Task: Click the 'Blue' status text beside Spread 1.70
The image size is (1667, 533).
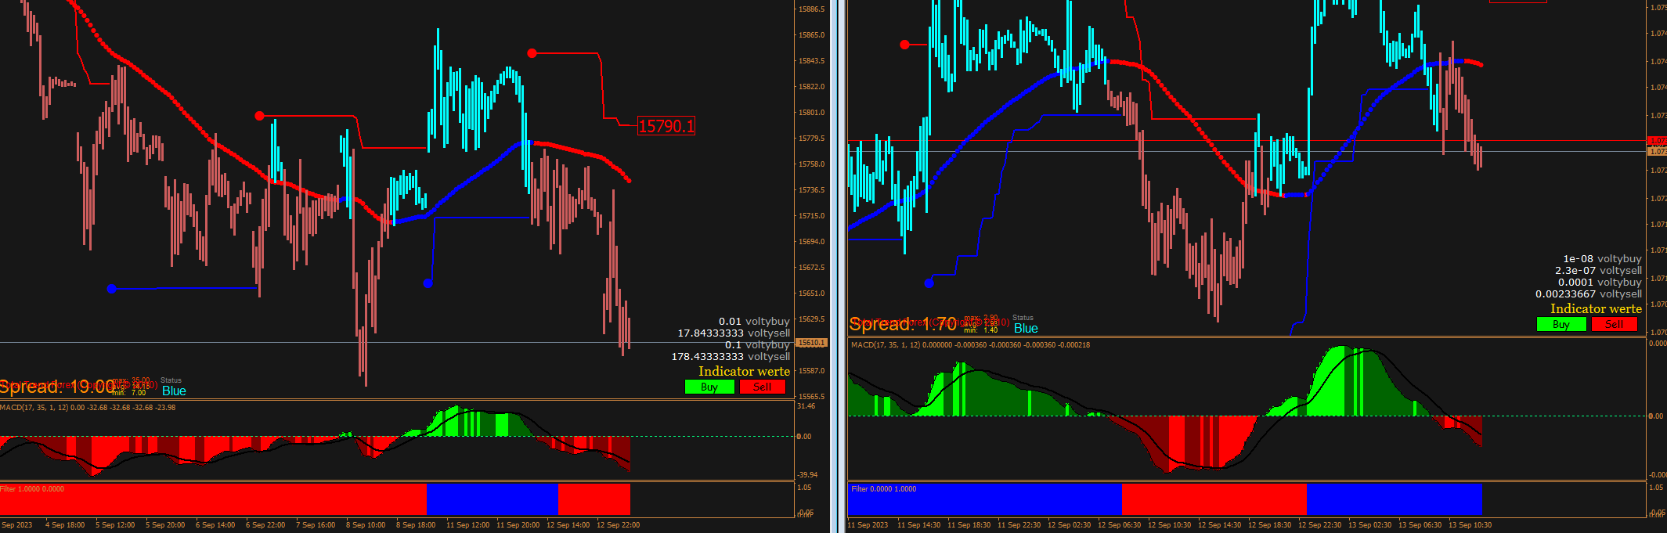Action: coord(1026,328)
